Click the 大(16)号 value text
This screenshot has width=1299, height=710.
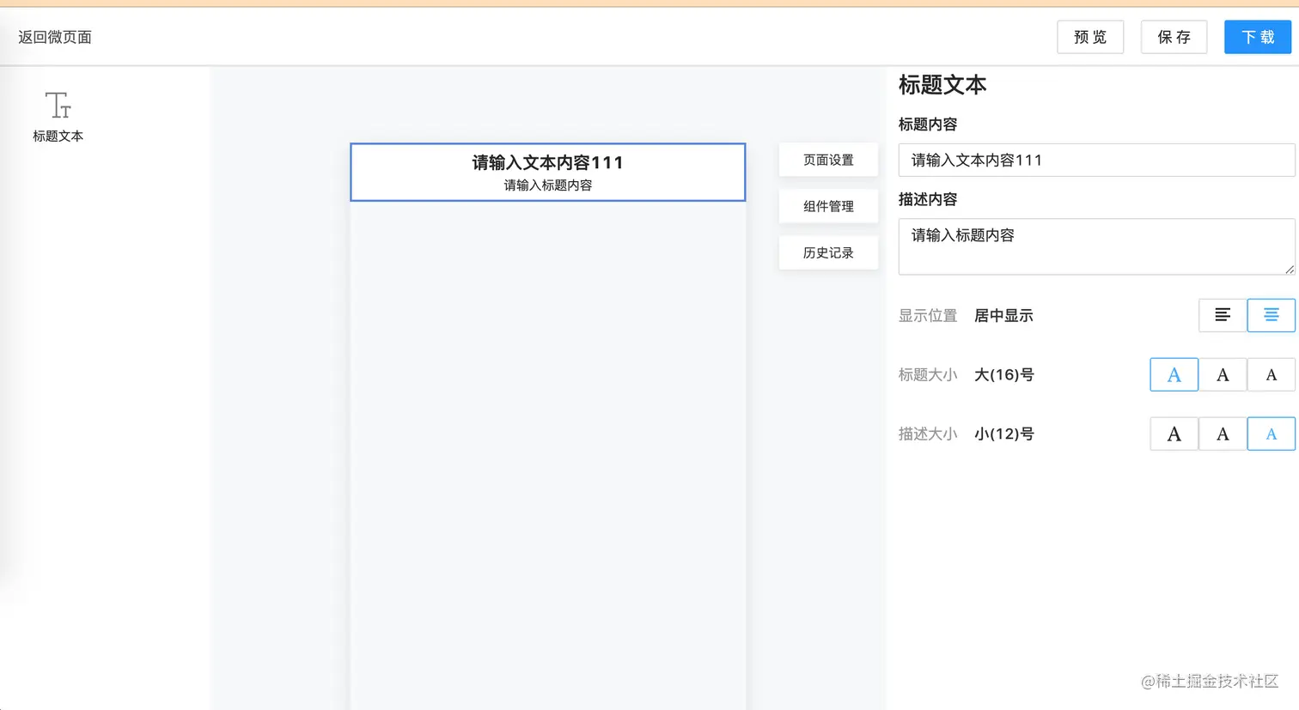point(1004,375)
